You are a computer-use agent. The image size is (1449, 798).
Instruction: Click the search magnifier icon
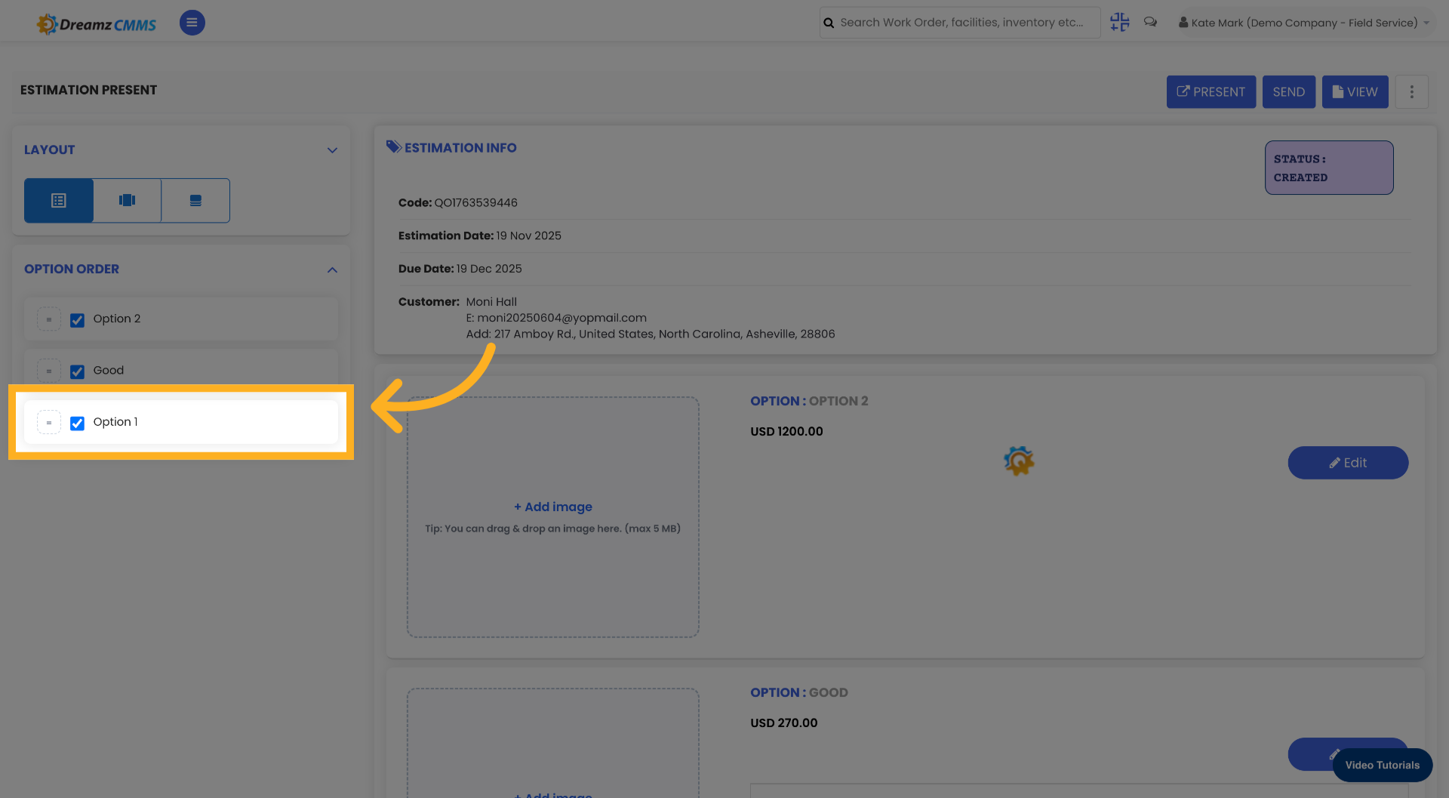[829, 23]
